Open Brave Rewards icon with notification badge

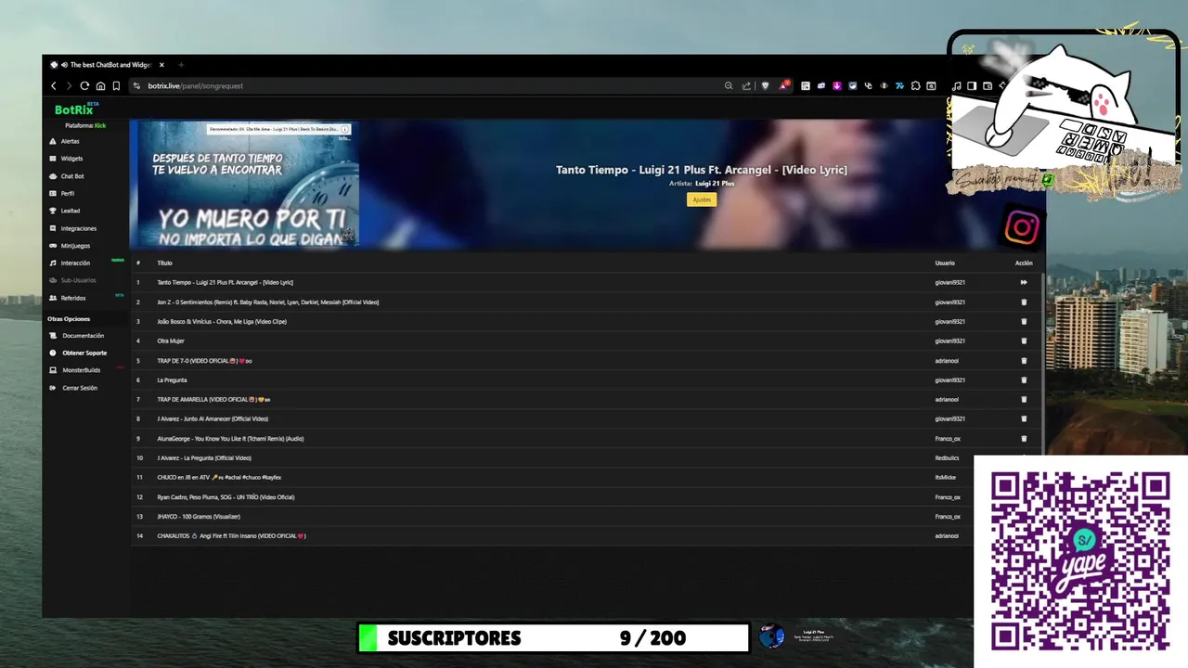785,85
